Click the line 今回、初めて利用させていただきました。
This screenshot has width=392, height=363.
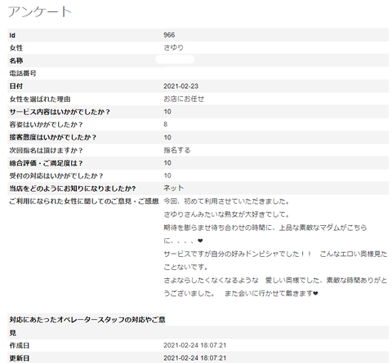tap(226, 201)
